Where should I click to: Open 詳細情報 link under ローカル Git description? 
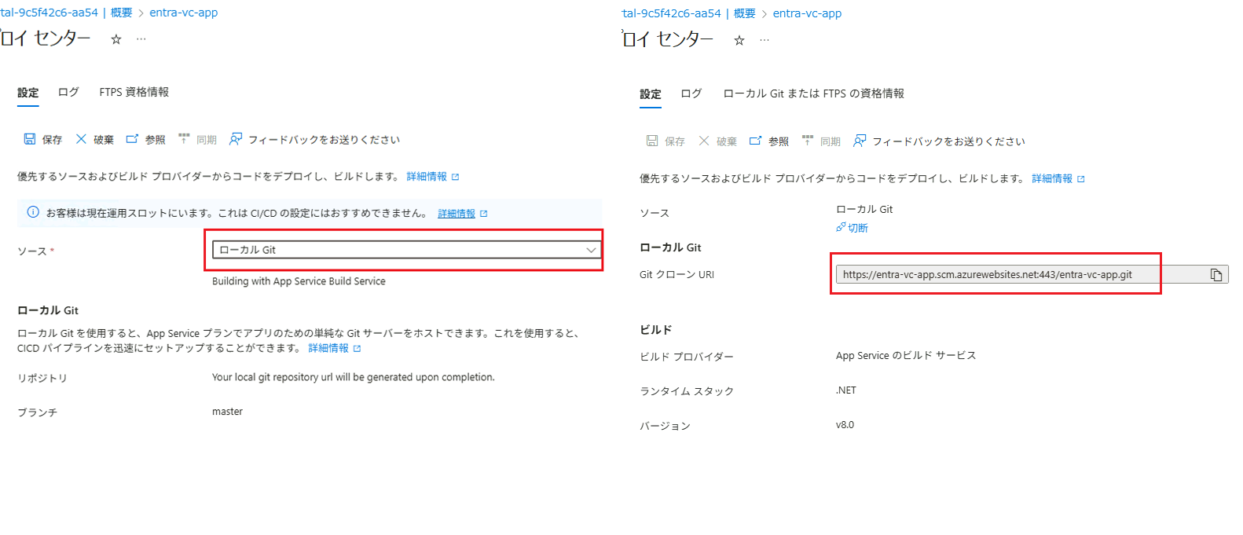click(x=328, y=348)
